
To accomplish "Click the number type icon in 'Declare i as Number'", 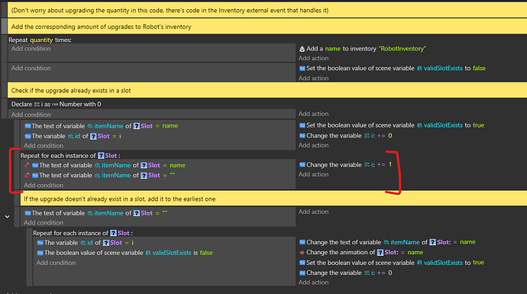I will (x=55, y=104).
